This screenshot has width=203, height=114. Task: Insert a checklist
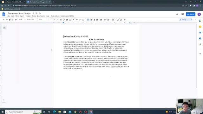105,20
